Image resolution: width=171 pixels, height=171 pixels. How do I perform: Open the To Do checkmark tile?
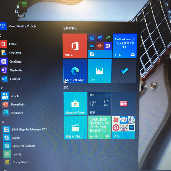point(124,71)
